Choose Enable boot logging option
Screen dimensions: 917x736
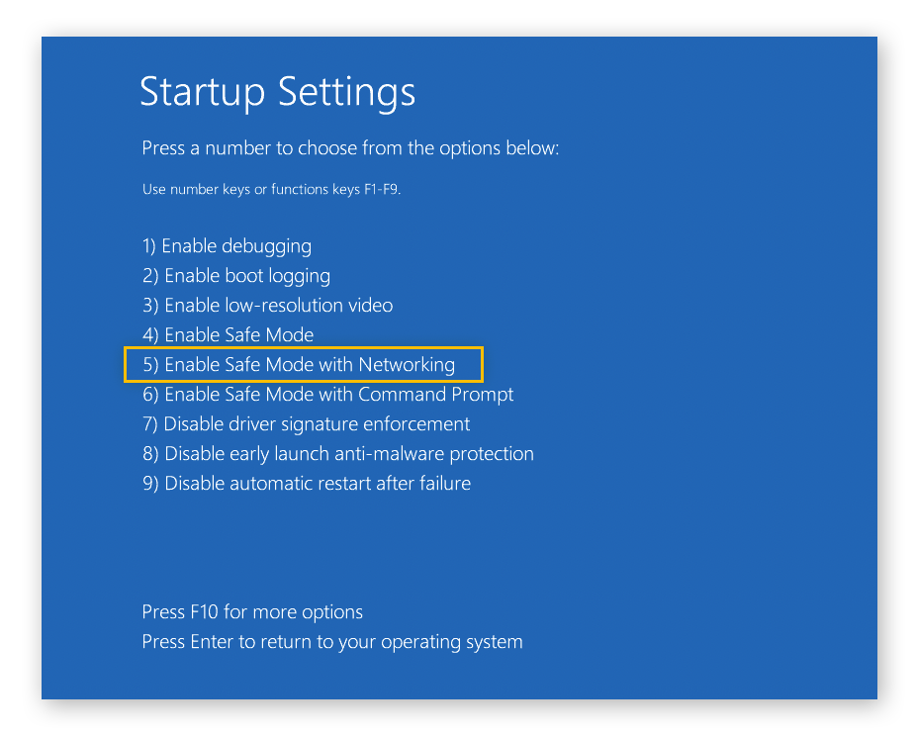236,276
